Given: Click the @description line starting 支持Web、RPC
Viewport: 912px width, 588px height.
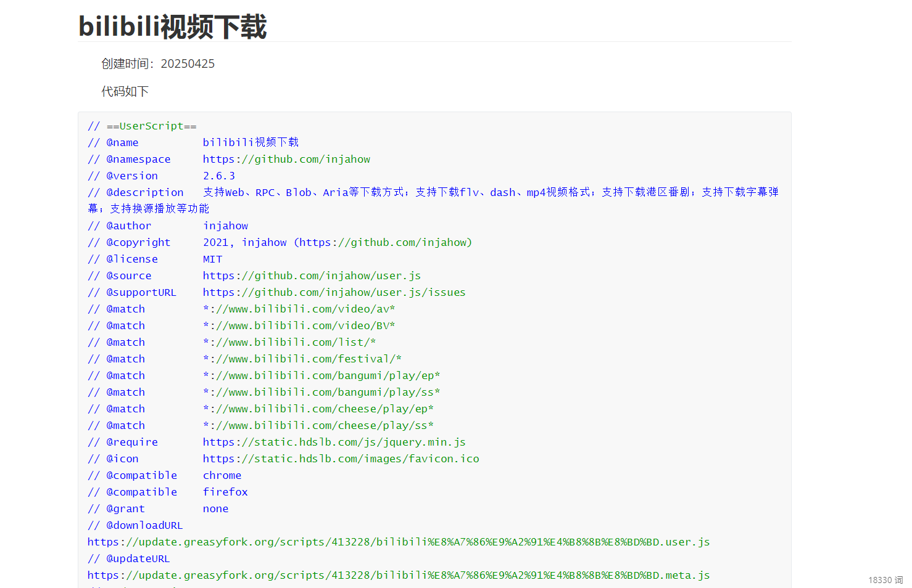Looking at the screenshot, I should (x=433, y=200).
